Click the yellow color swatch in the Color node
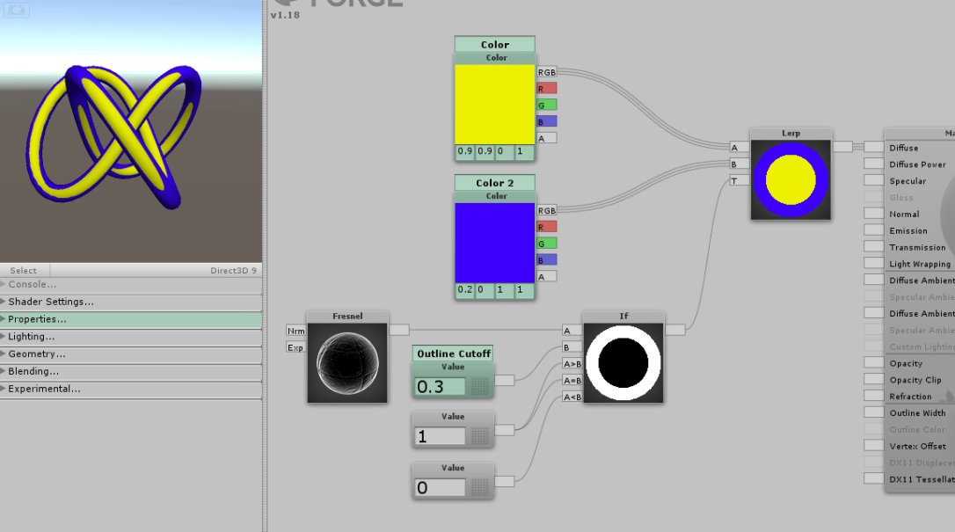Viewport: 955px width, 532px height. click(495, 101)
